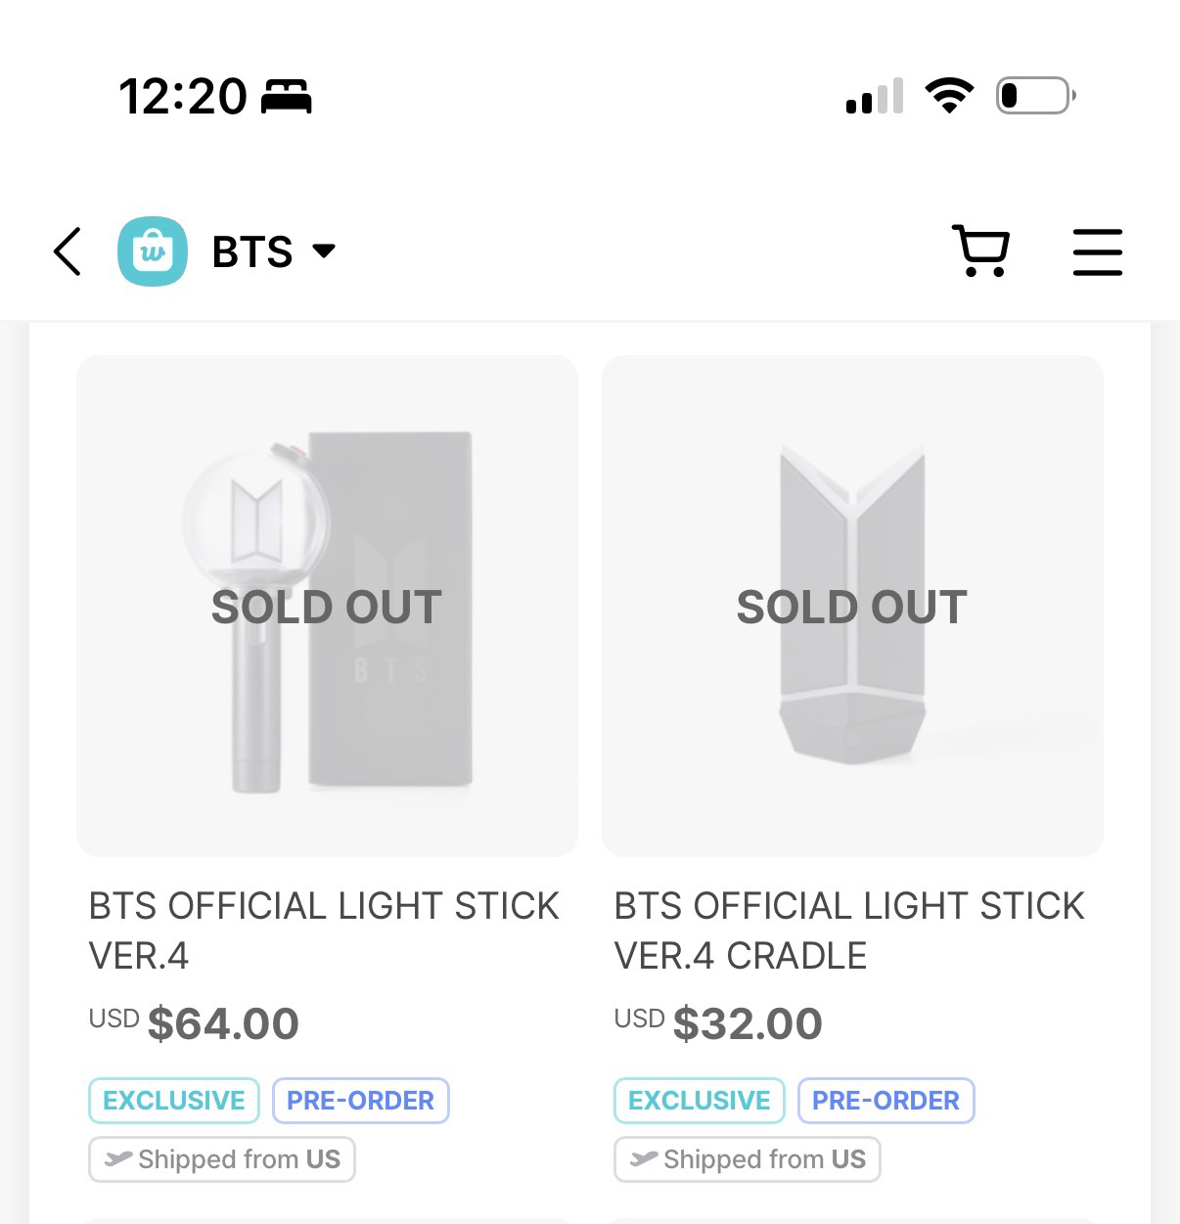Tap the $64.00 price of Light Stick
The width and height of the screenshot is (1180, 1224).
pos(223,1023)
